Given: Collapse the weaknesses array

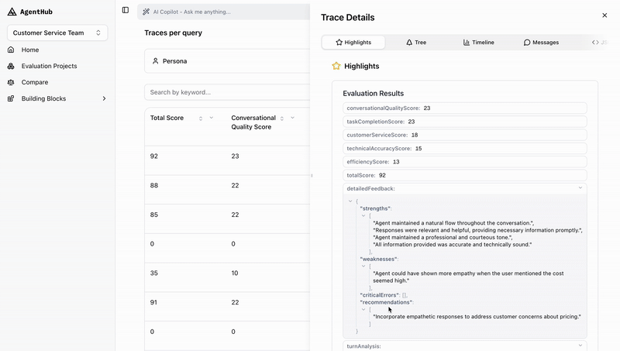Looking at the screenshot, I should coord(363,266).
